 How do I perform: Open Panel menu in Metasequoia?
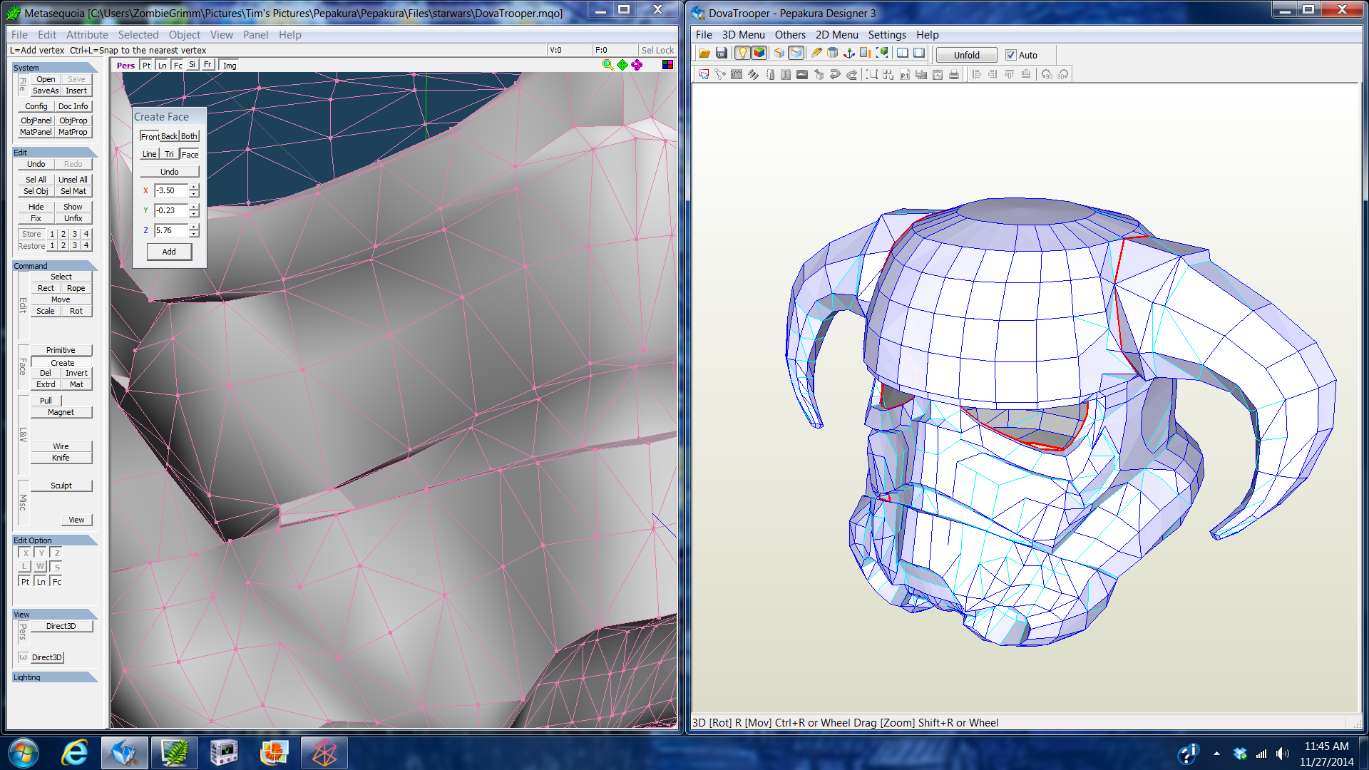(x=255, y=34)
